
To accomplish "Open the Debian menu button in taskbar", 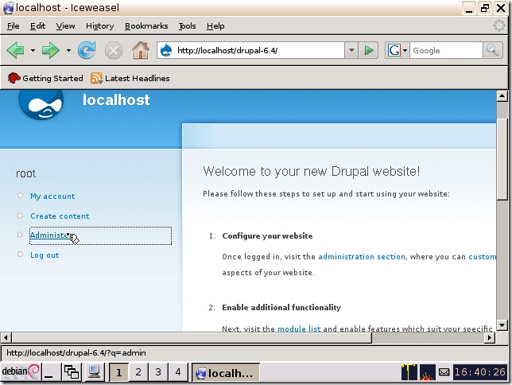I will [x=21, y=371].
